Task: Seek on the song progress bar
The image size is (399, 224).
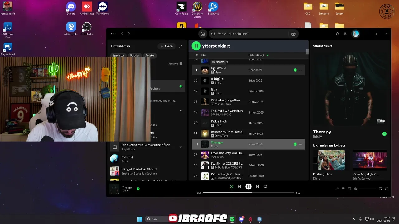Action: click(x=248, y=193)
